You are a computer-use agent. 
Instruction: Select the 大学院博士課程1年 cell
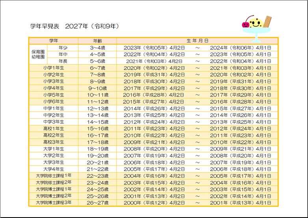tap(54, 189)
